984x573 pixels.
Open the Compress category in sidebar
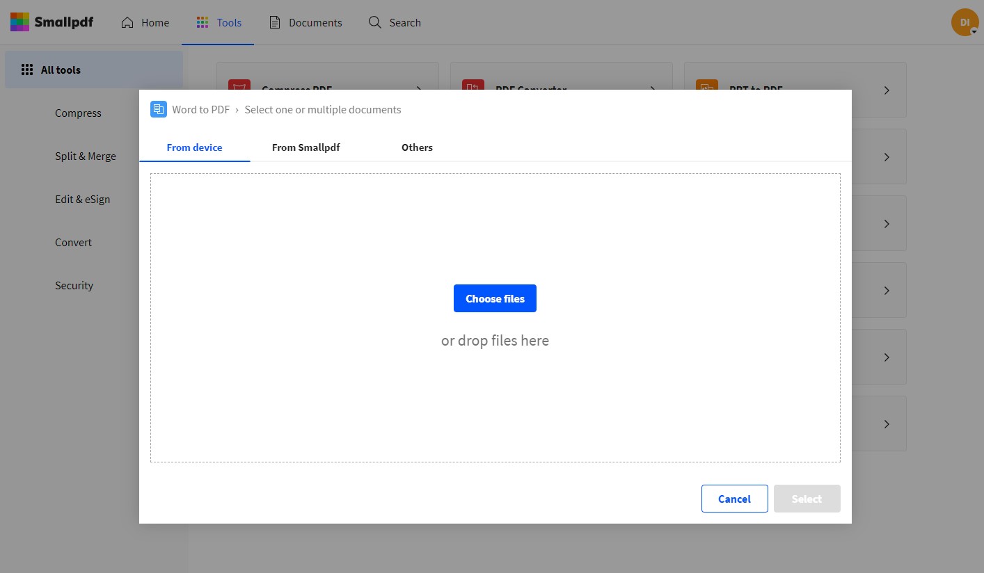pos(78,113)
